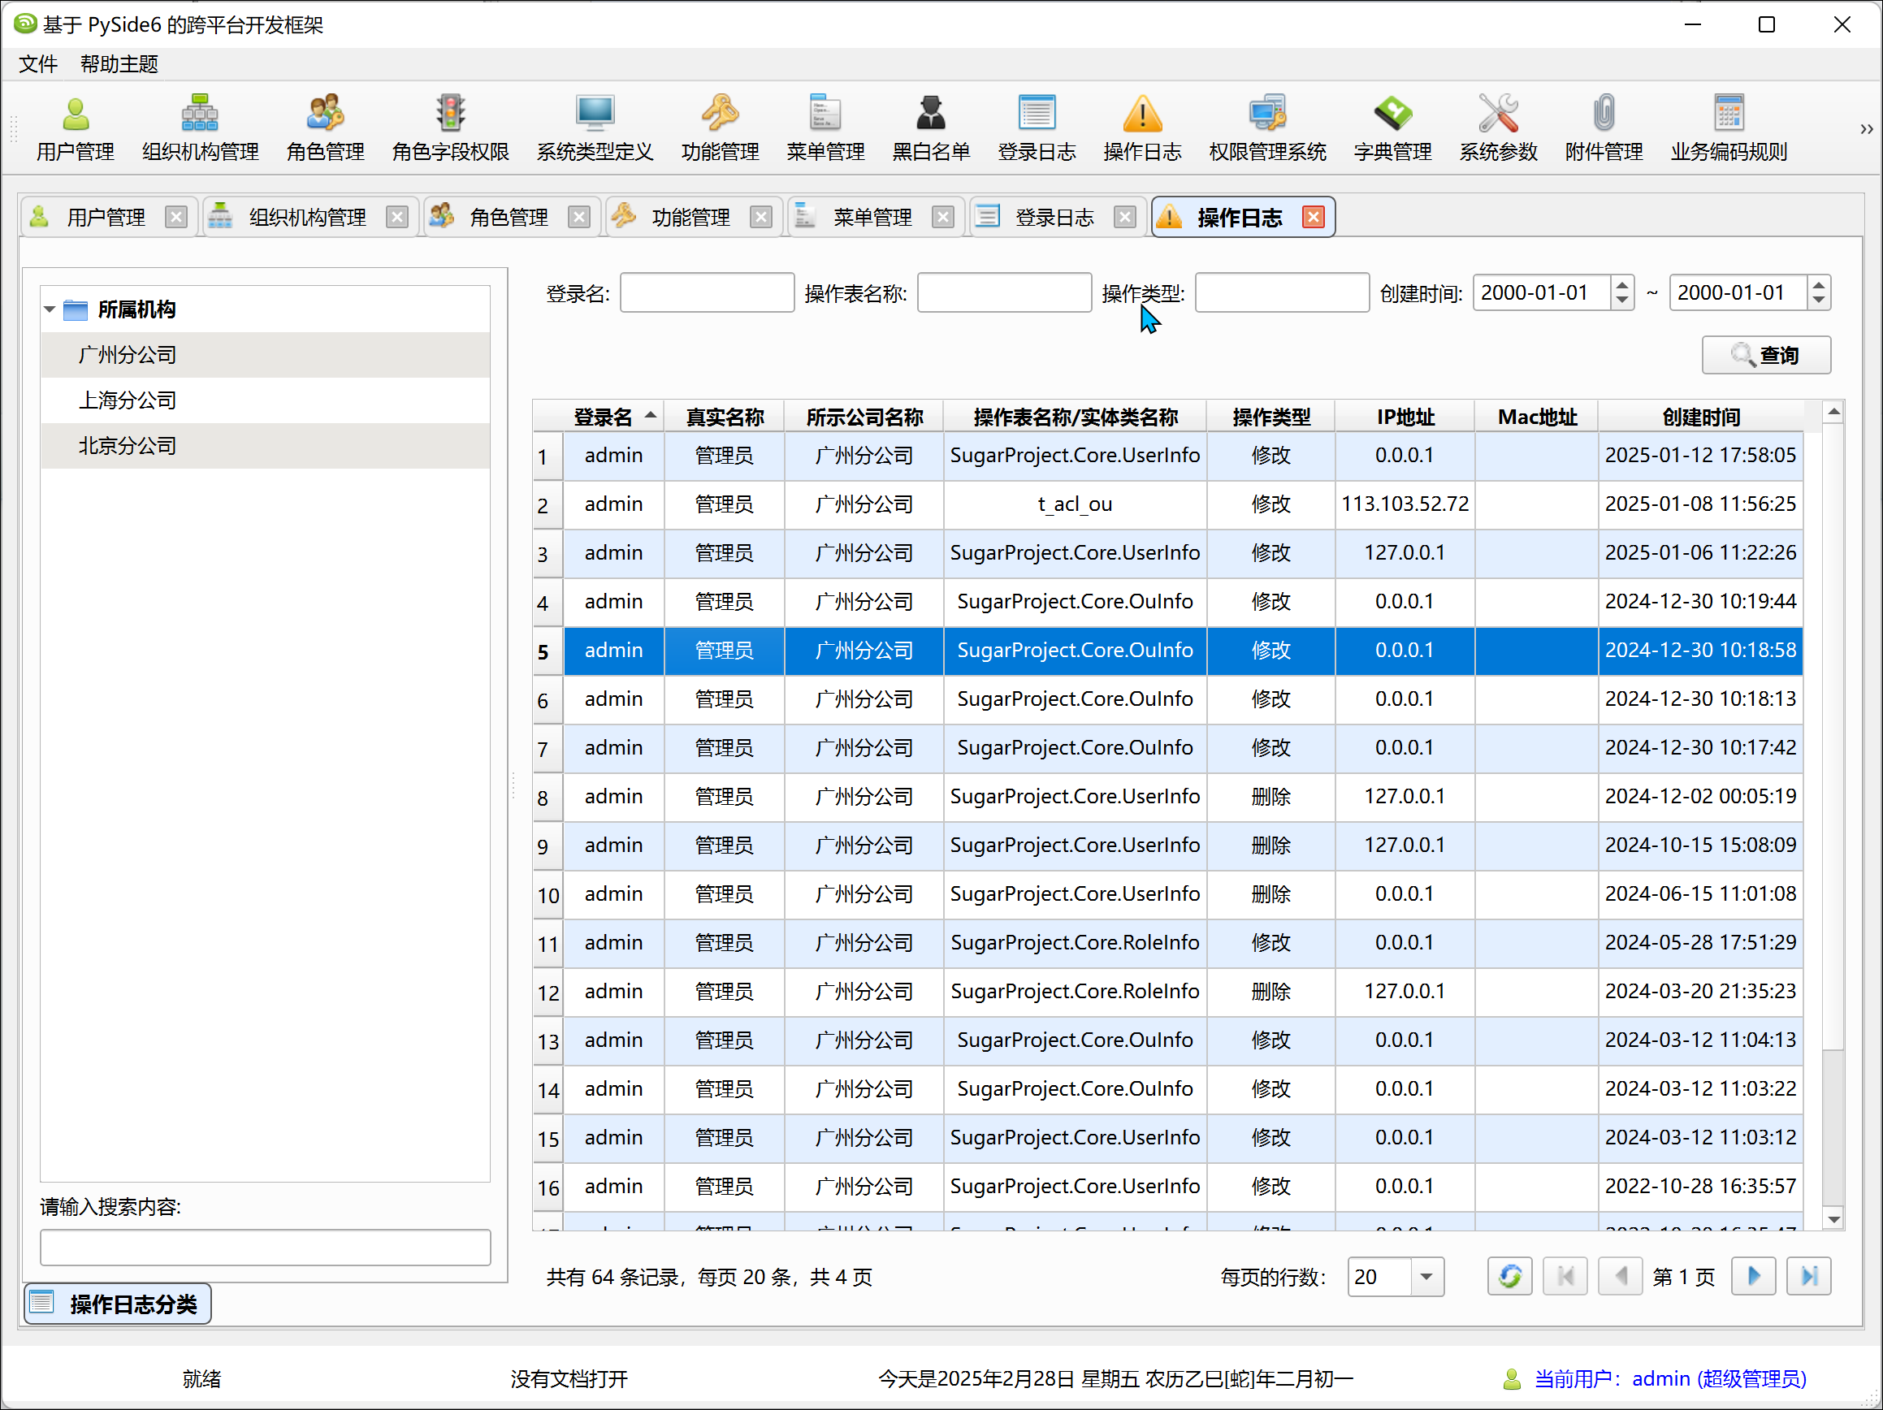The image size is (1883, 1410).
Task: Open 组织机构管理 toolbar icon
Action: click(x=200, y=128)
